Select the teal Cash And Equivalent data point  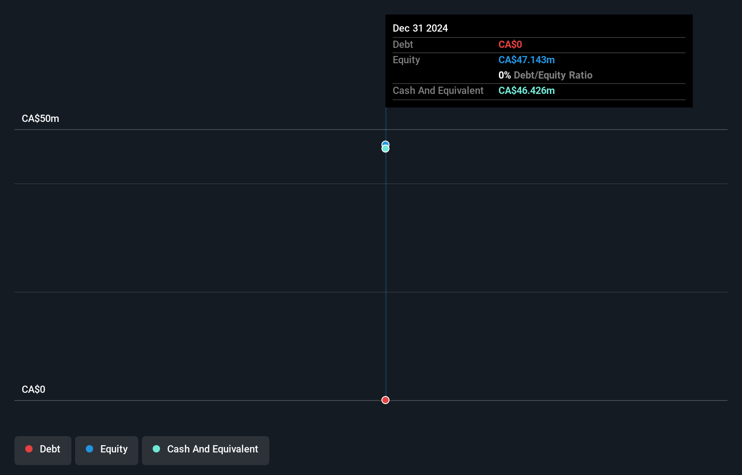385,149
